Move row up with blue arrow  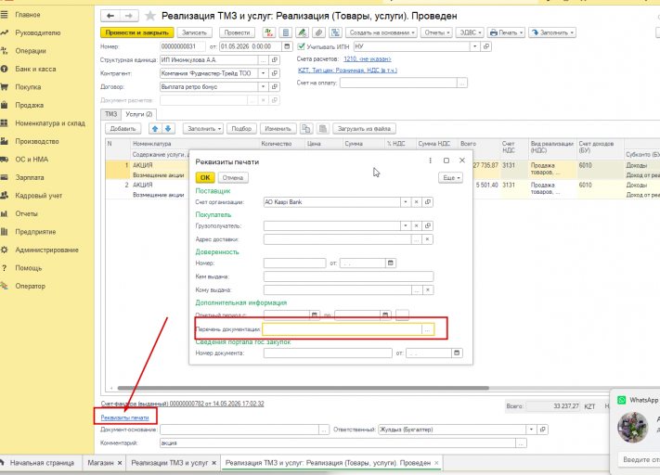tap(155, 129)
